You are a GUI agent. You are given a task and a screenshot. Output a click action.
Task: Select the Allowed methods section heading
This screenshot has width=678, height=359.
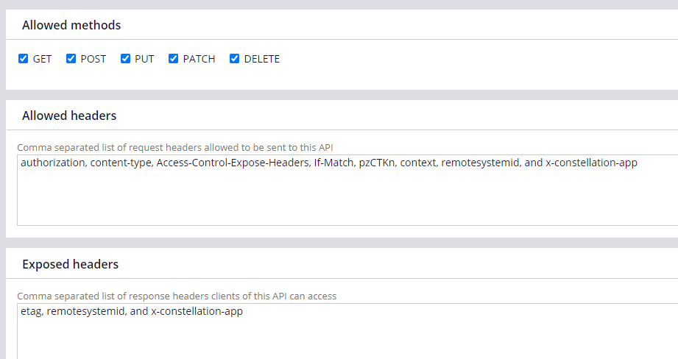pyautogui.click(x=71, y=26)
